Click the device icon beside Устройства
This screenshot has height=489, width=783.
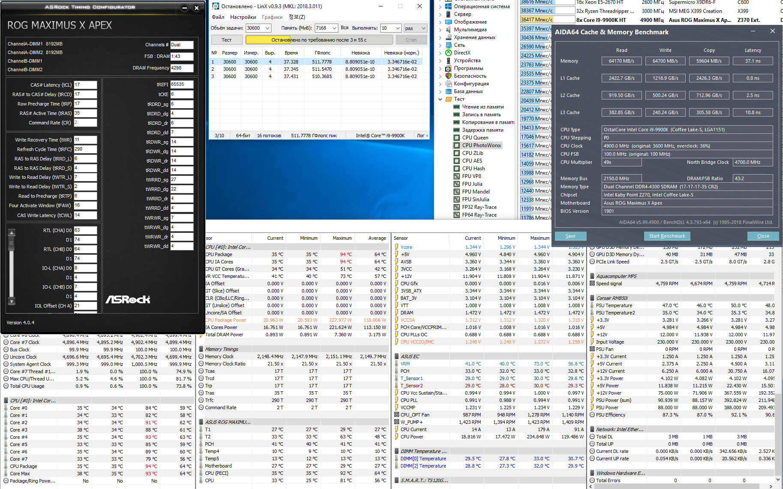coord(448,60)
